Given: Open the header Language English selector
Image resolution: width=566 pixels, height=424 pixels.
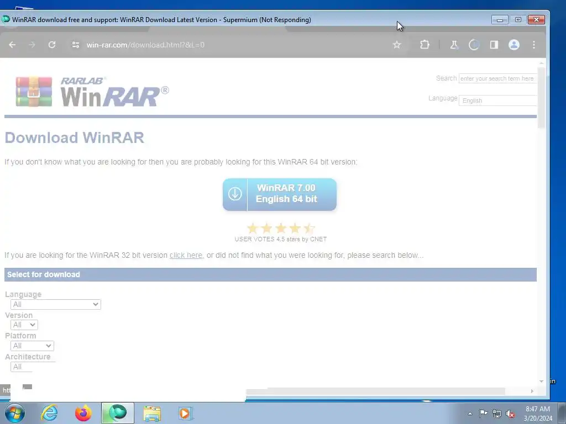Looking at the screenshot, I should tap(497, 100).
